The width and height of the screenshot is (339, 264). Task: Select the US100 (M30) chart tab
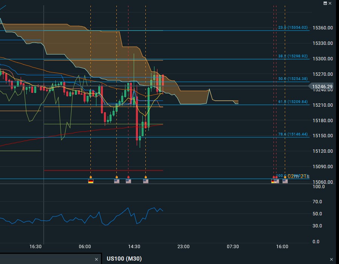tap(124, 259)
